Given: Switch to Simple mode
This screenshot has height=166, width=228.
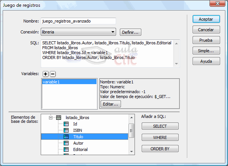Looking at the screenshot, I should [206, 51].
